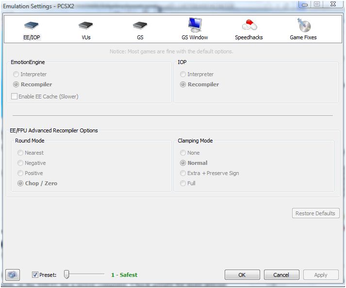Select Negative round mode

[20, 163]
